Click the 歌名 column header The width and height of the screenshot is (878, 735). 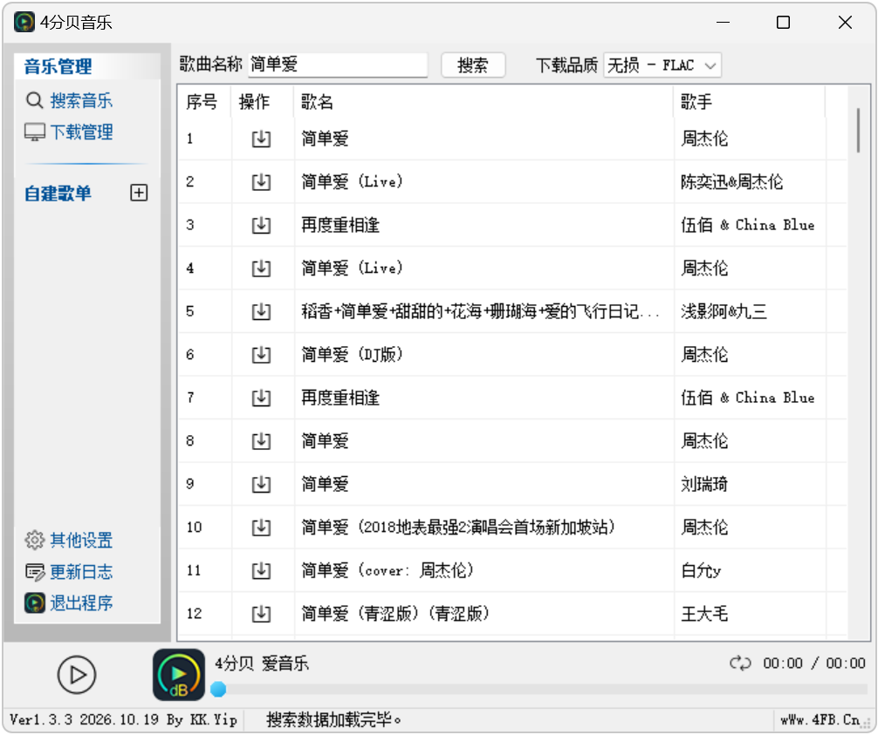(x=484, y=102)
